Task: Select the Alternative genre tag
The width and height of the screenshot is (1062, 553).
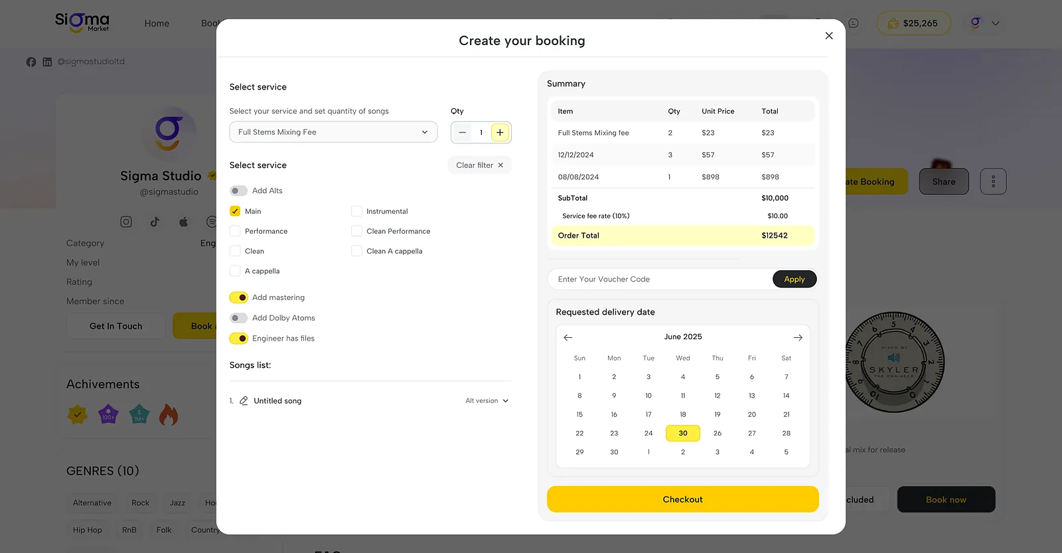Action: (x=92, y=503)
